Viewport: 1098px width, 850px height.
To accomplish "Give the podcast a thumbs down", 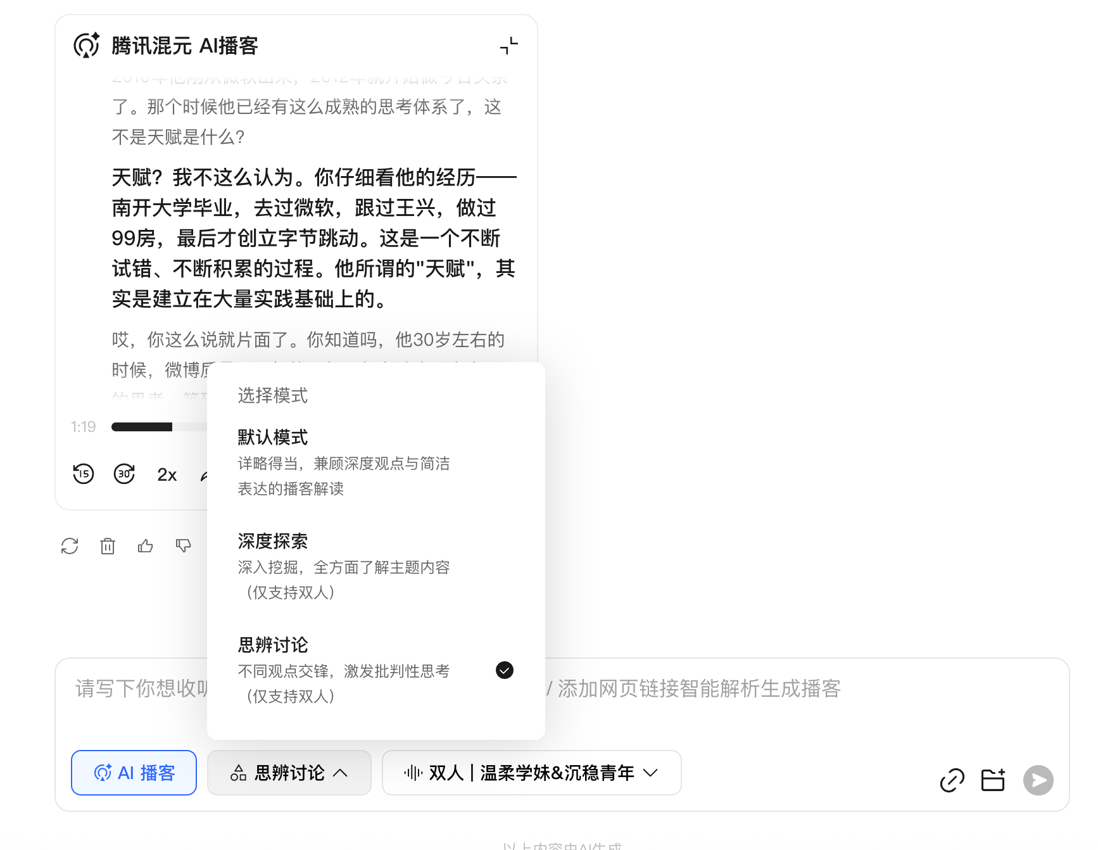I will 183,545.
